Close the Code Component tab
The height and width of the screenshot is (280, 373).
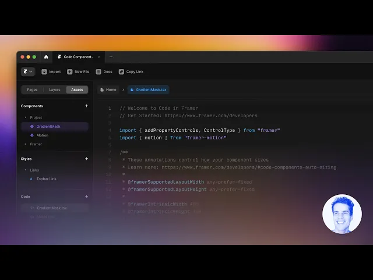99,57
